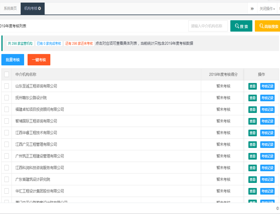Click the green 搜索 button
280x214 pixels.
(x=241, y=26)
